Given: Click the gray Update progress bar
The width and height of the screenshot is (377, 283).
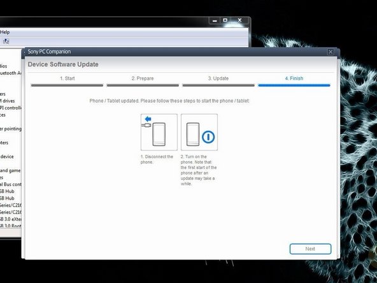Looking at the screenshot, I should point(218,85).
